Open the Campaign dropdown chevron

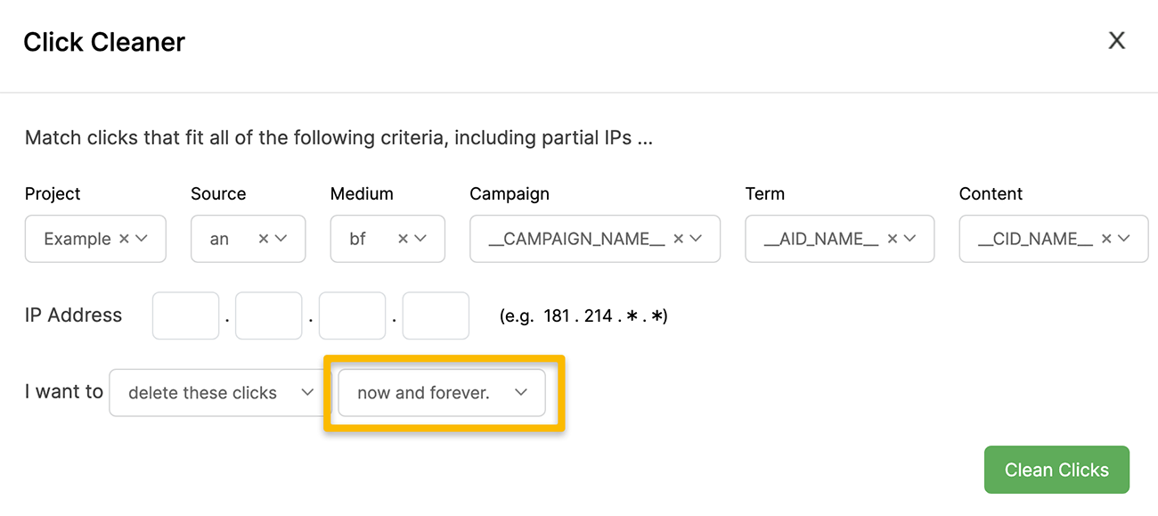(x=696, y=239)
